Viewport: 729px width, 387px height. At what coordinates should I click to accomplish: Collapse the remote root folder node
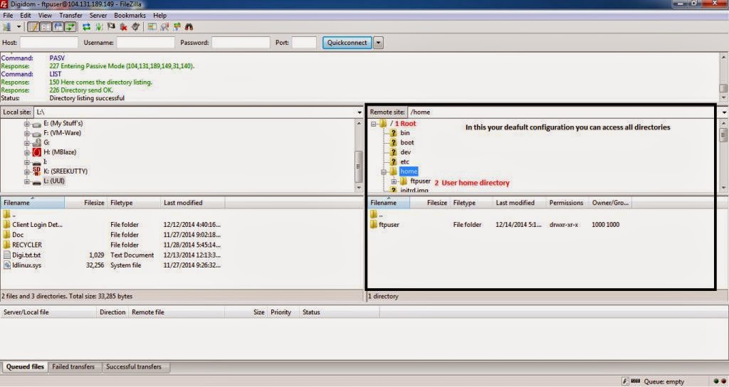pos(374,124)
